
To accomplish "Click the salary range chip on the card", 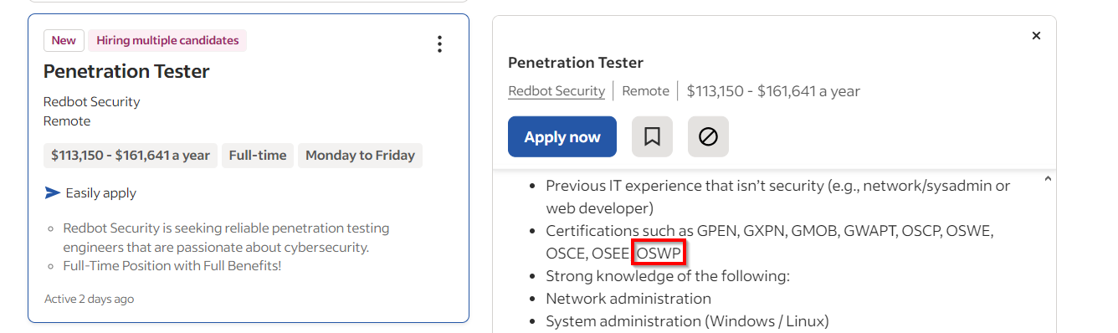I will pyautogui.click(x=131, y=156).
